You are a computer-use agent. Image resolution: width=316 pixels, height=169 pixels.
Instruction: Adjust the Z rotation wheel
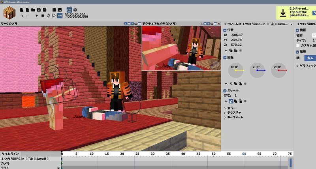click(279, 70)
